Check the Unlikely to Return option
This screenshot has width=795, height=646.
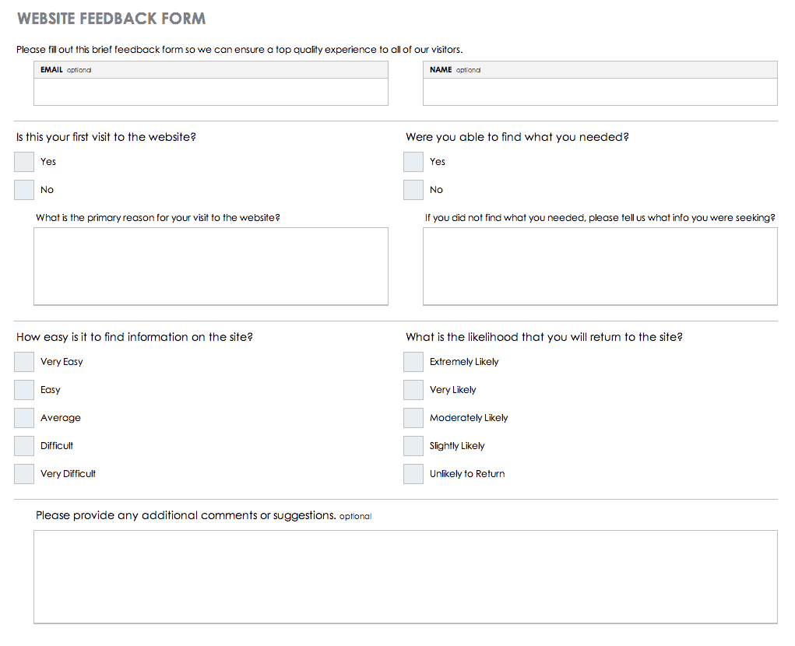click(413, 473)
